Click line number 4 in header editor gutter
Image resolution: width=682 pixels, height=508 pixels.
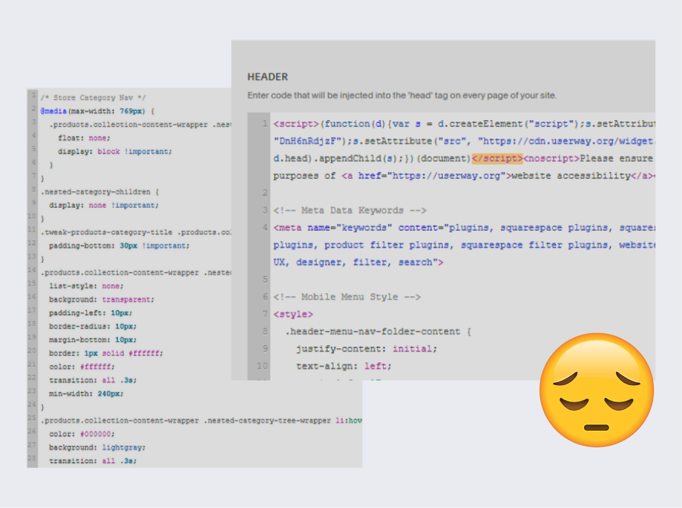265,227
